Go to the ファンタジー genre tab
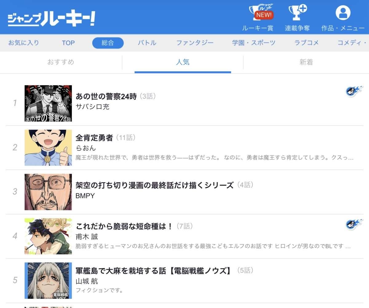This screenshot has width=369, height=308. pos(195,43)
